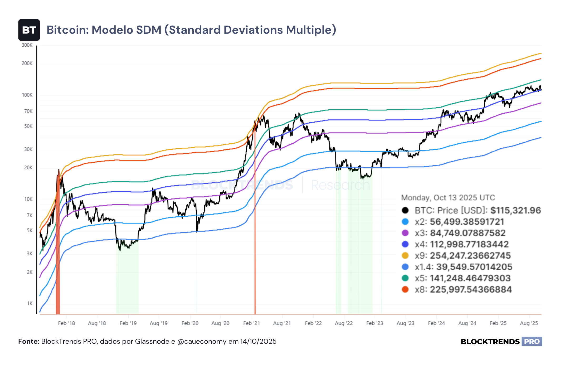Click the Fonte source citation text
The image size is (565, 369).
click(x=147, y=342)
